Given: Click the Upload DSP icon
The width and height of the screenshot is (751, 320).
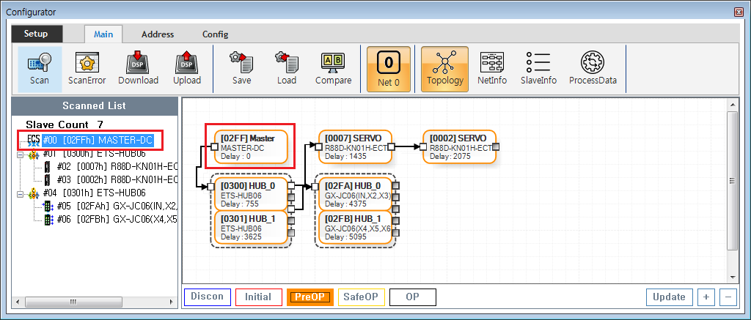Looking at the screenshot, I should 187,68.
